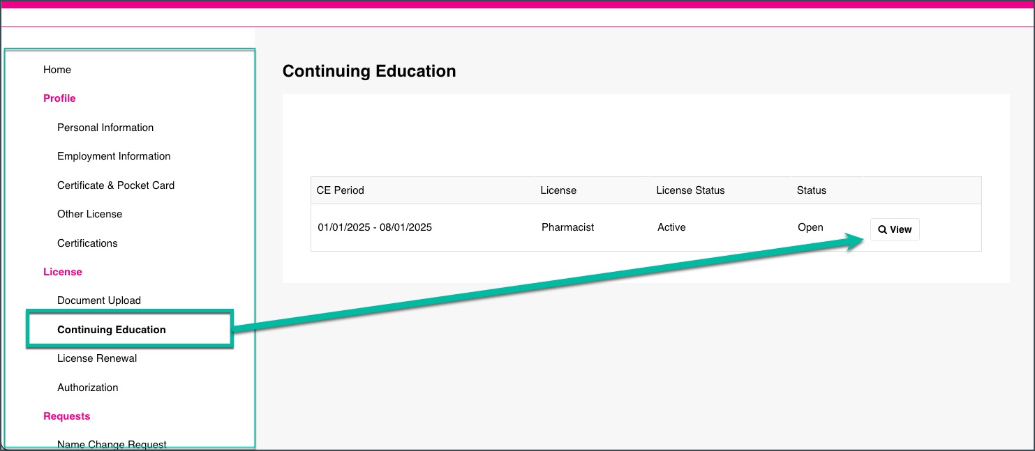Open Certificate & Pocket Card link
This screenshot has height=451, width=1035.
(116, 185)
